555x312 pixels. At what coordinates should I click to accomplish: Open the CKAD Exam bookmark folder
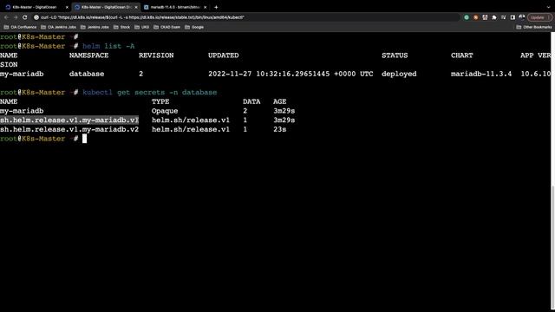(166, 27)
